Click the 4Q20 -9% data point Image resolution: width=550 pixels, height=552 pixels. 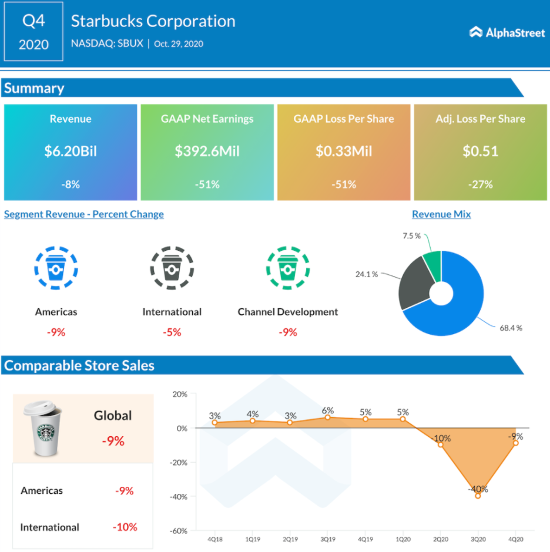pyautogui.click(x=515, y=443)
